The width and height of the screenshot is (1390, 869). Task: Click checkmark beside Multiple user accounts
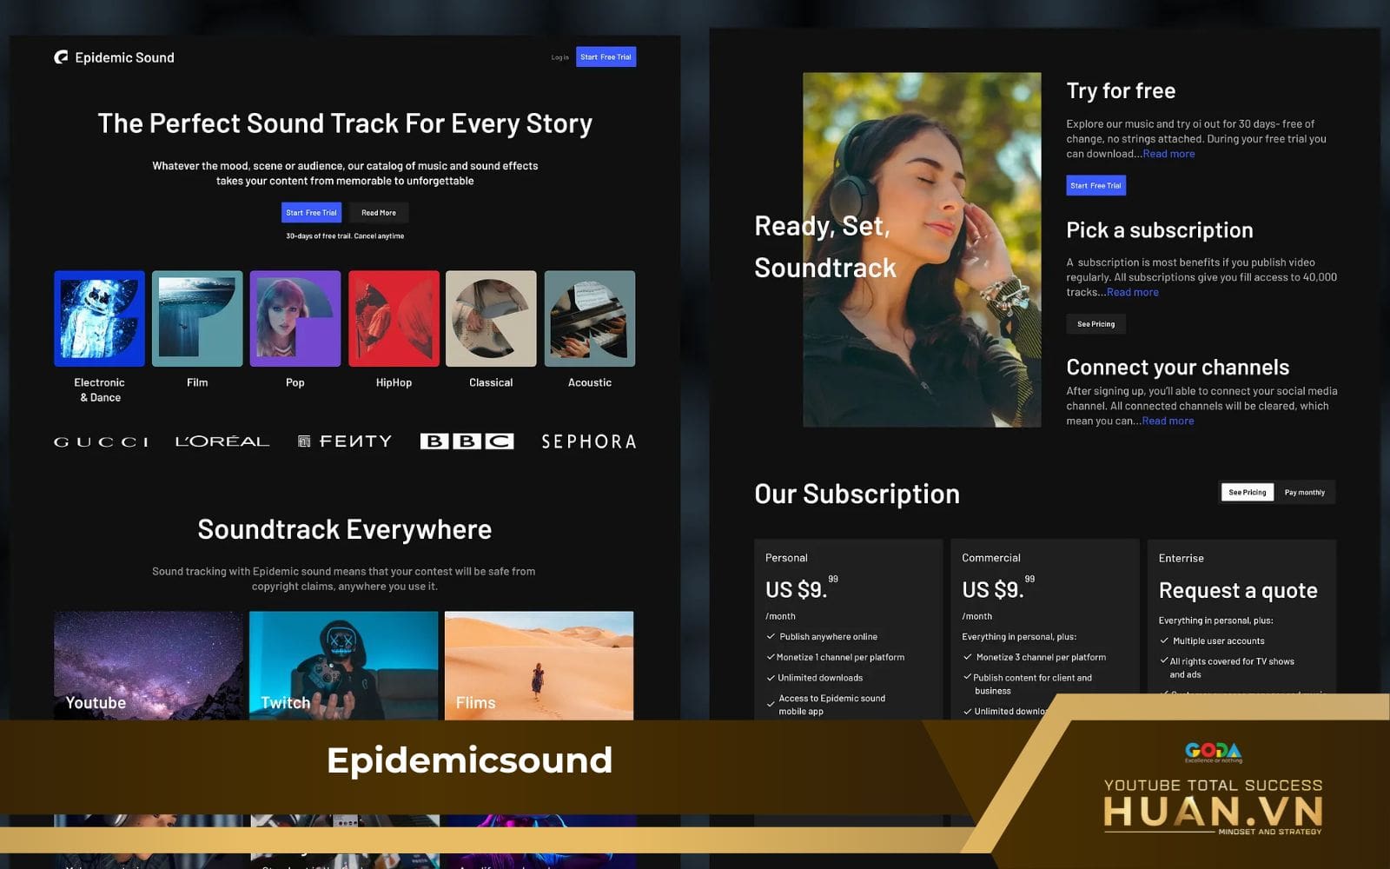1164,640
